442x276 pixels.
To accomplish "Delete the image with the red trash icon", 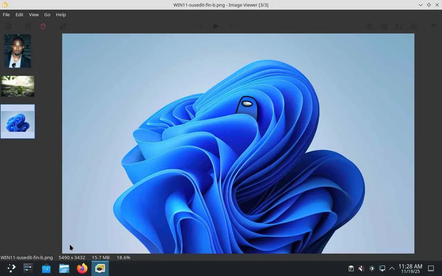I will tap(43, 26).
